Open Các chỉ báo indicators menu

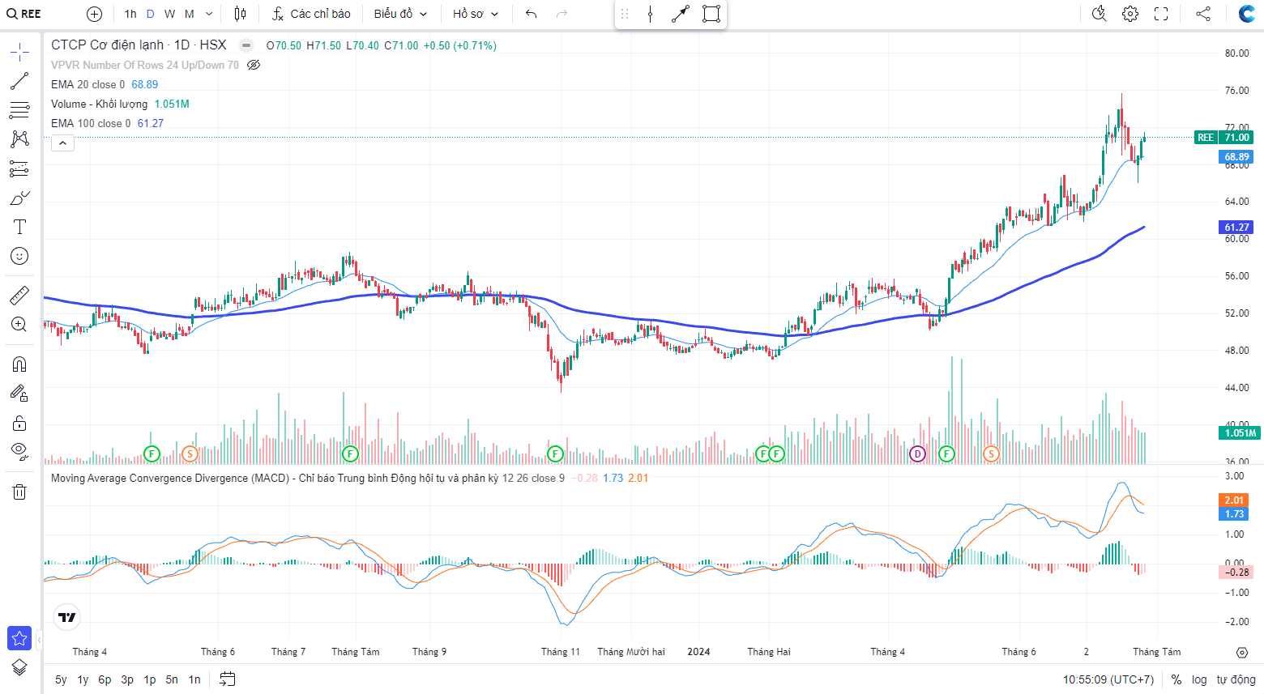click(x=311, y=14)
